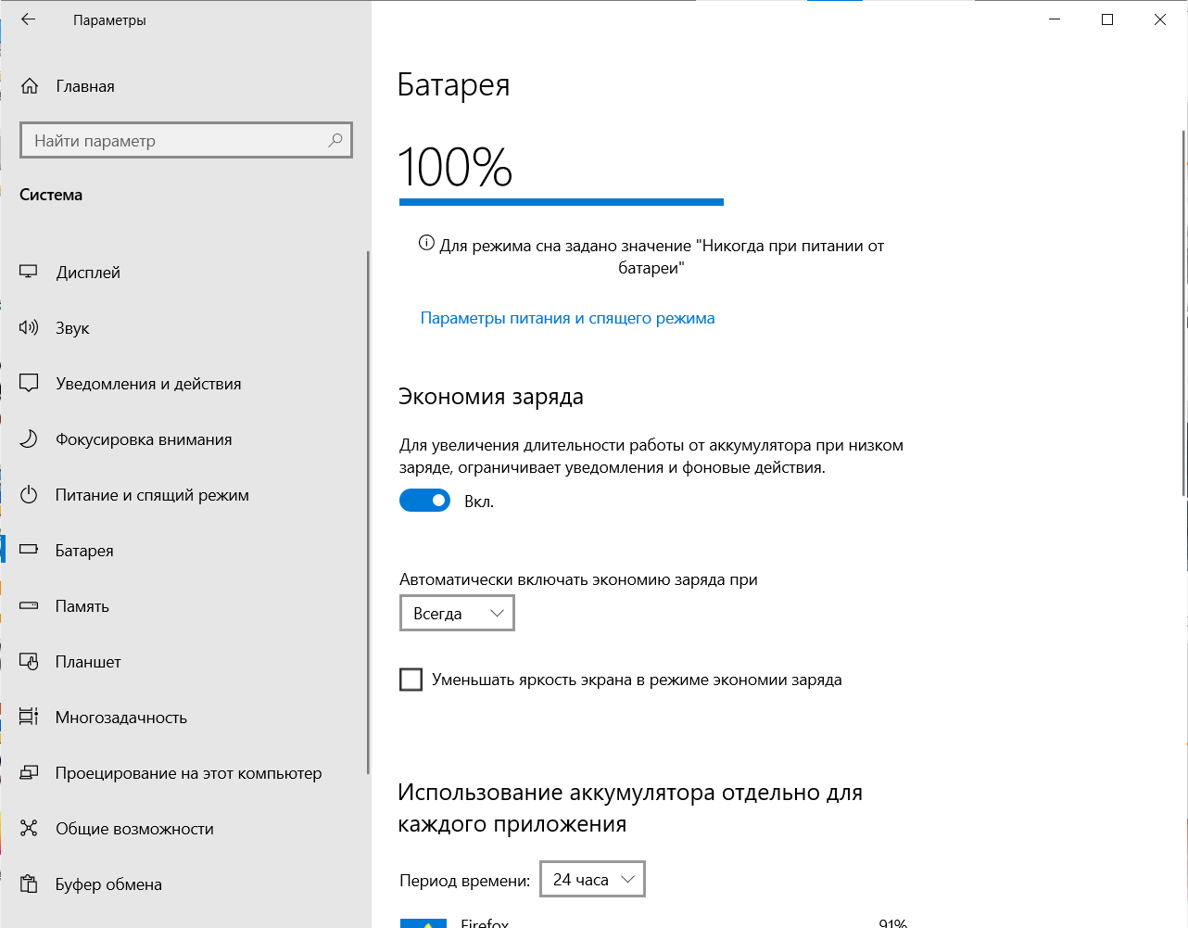The width and height of the screenshot is (1188, 928).
Task: Open Память settings page
Action: [x=183, y=605]
